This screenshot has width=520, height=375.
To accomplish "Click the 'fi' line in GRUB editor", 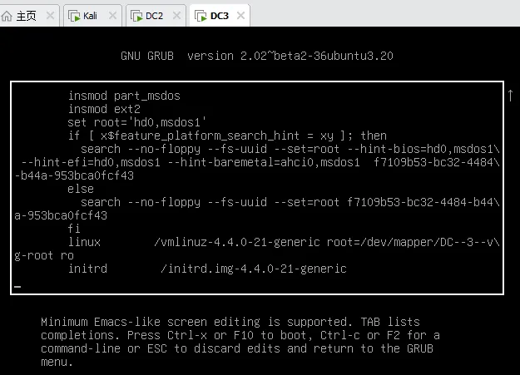I will [x=74, y=229].
